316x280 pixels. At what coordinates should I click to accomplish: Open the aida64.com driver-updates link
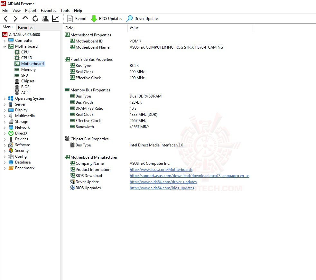pos(163,182)
